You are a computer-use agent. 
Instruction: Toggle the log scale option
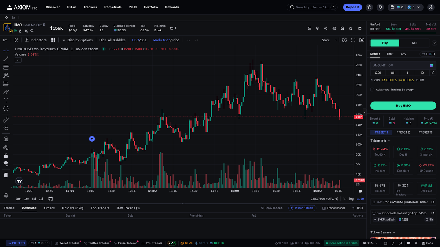351,199
